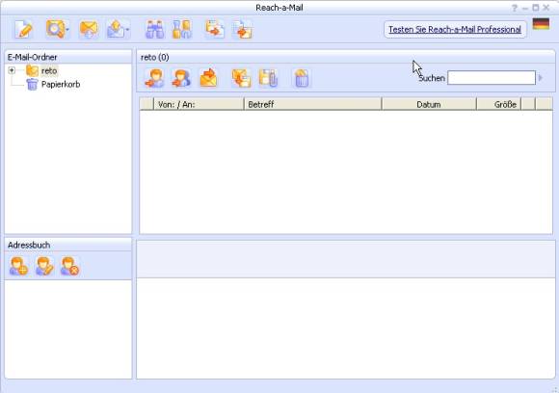
Task: Select the reto mail folder
Action: pyautogui.click(x=49, y=71)
